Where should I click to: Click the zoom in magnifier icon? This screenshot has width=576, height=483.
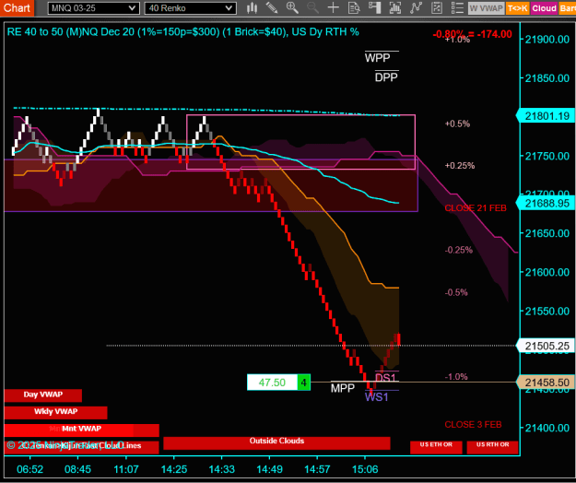pyautogui.click(x=292, y=7)
